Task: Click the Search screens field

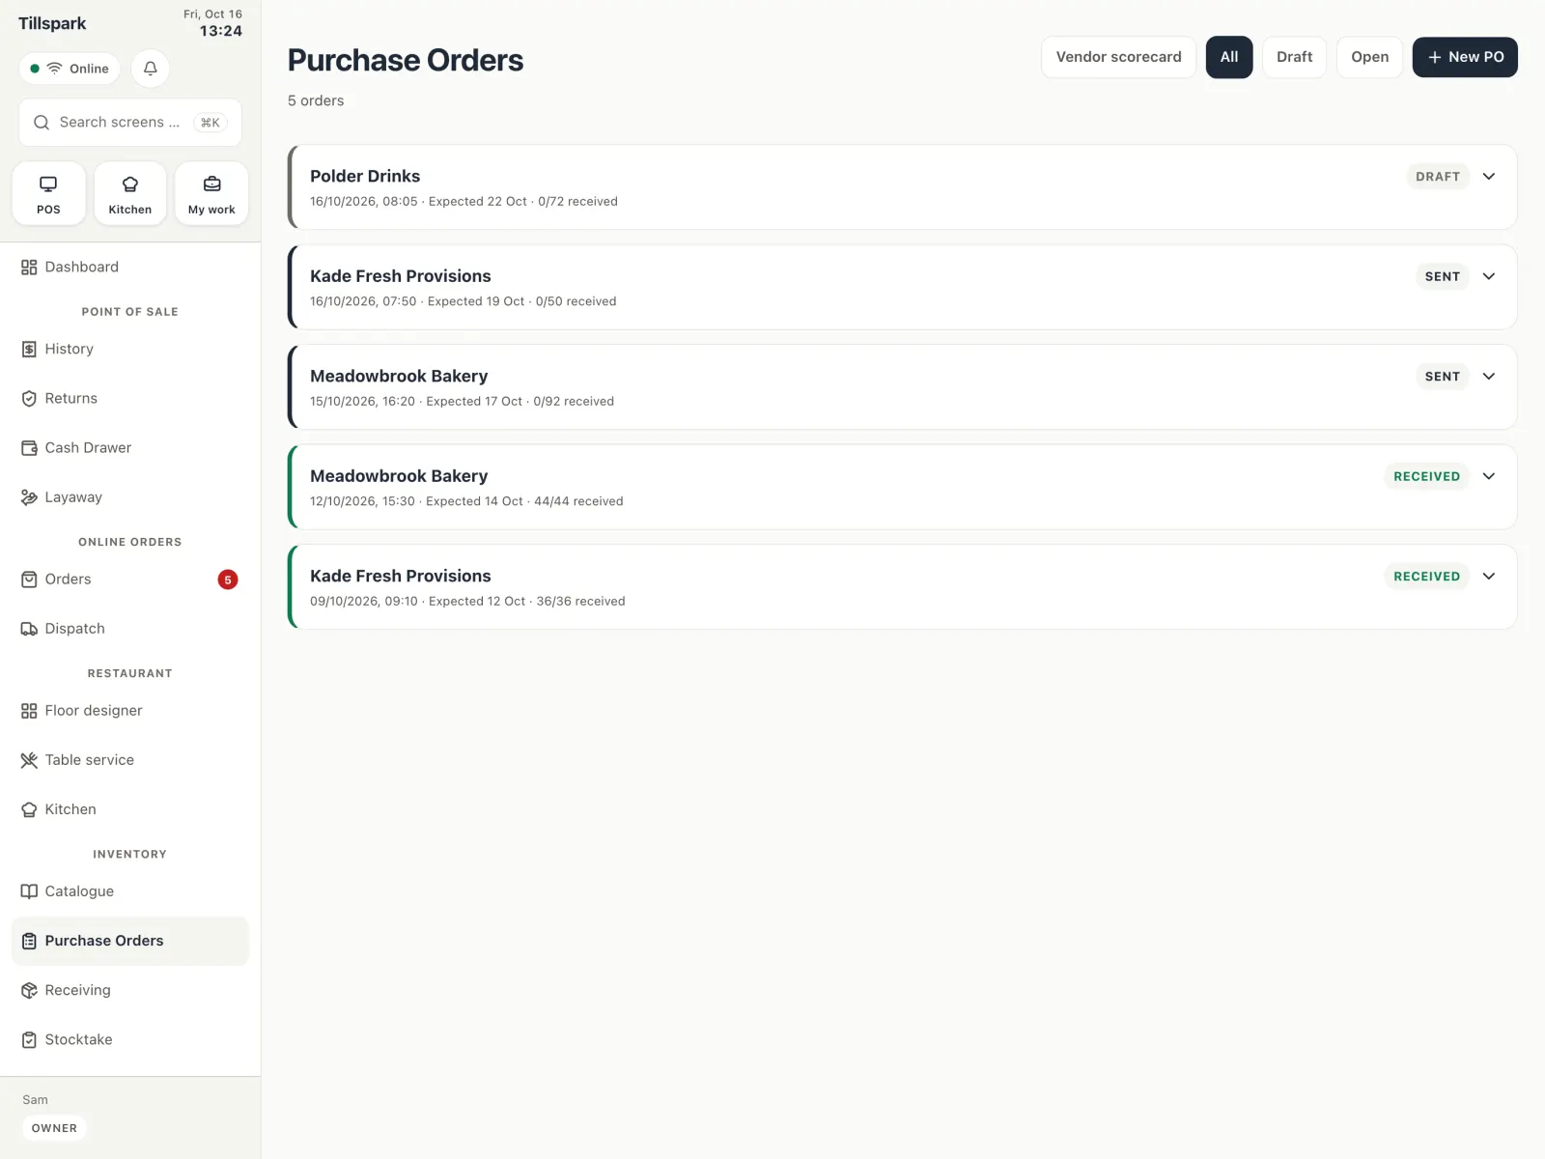Action: point(130,123)
